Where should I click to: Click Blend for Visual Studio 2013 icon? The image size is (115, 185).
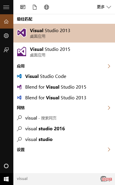[19, 98]
